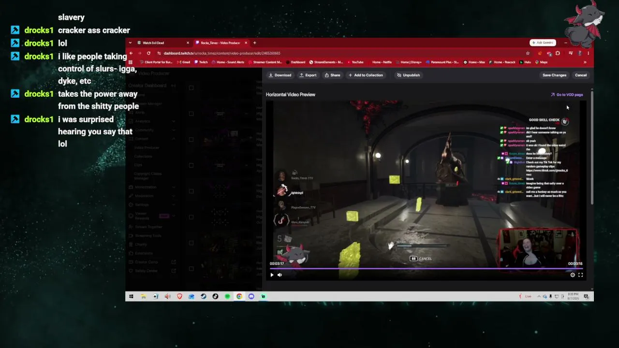
Task: Open the Go to VOD page link
Action: point(567,95)
